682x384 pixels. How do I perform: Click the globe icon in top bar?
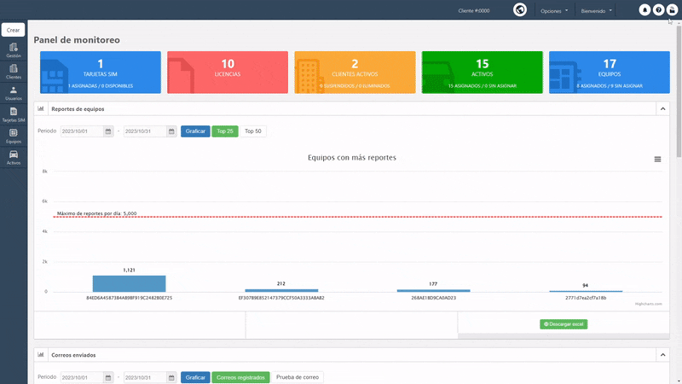pyautogui.click(x=520, y=9)
